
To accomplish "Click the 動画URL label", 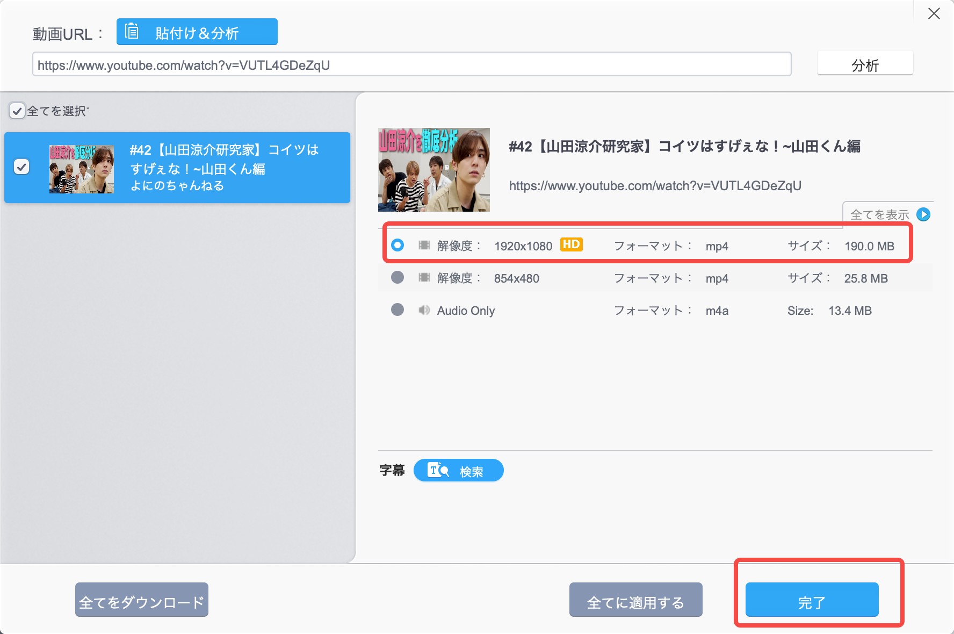I will coord(68,34).
